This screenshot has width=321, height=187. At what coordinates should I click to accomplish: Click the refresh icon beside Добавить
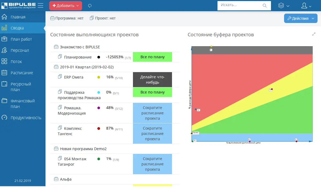click(90, 6)
